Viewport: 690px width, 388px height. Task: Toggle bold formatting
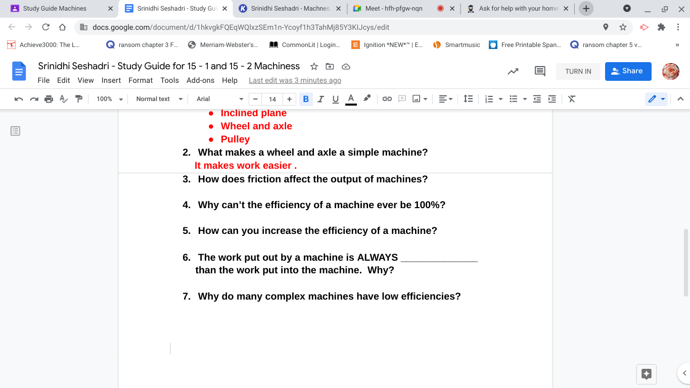click(x=305, y=99)
